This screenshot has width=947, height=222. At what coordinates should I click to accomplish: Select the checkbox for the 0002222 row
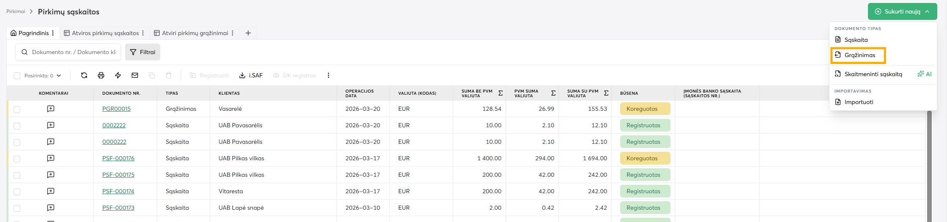(17, 126)
